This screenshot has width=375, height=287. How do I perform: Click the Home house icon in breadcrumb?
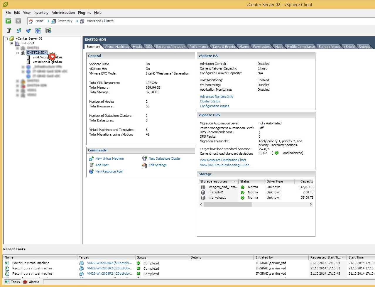click(x=31, y=21)
